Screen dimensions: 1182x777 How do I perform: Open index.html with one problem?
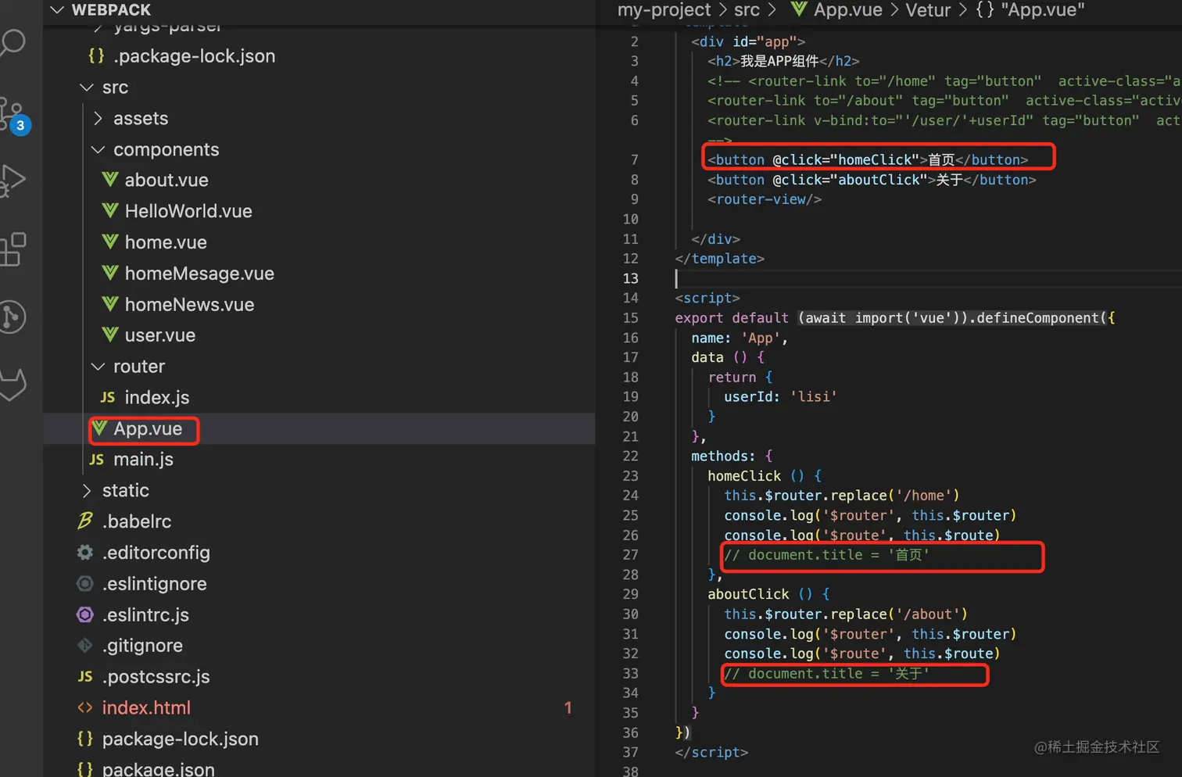point(146,707)
